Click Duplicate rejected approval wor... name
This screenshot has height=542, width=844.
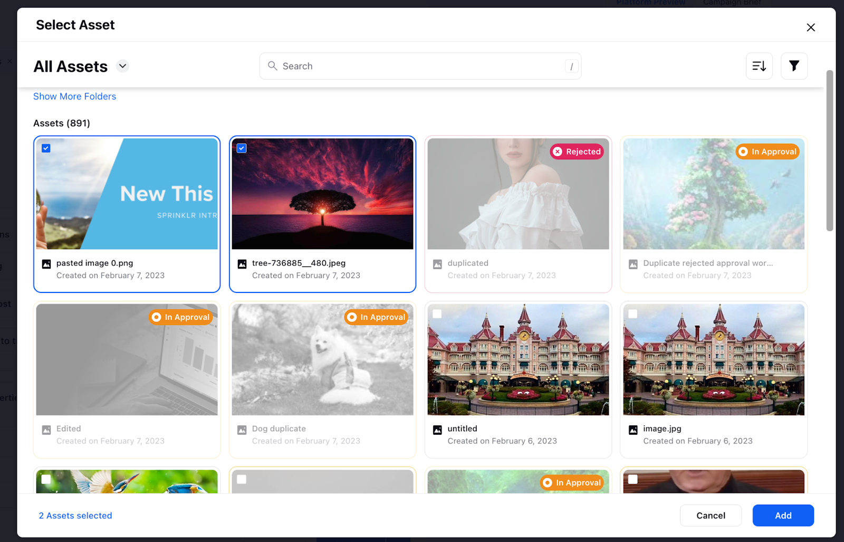pyautogui.click(x=708, y=263)
